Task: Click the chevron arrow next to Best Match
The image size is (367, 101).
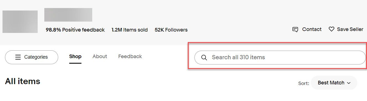Action: pyautogui.click(x=349, y=83)
